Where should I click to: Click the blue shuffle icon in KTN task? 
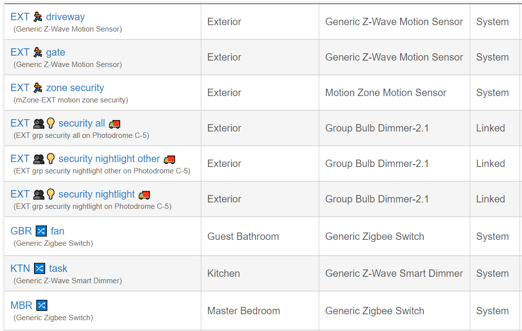(x=39, y=268)
